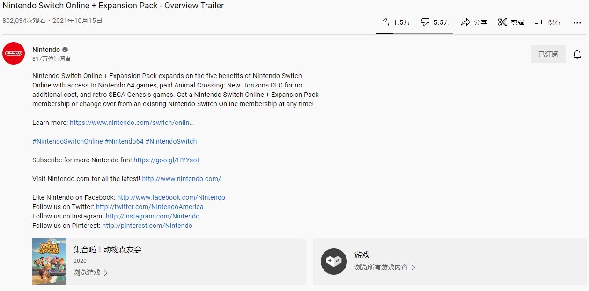
Task: Click the share arrow icon
Action: (x=465, y=22)
